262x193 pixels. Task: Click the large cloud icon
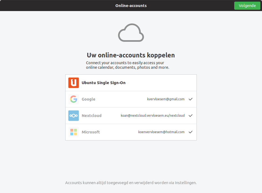pos(131,33)
